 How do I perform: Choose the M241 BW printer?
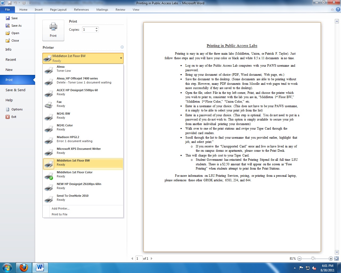click(83, 116)
